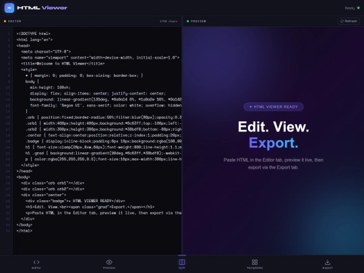Screen dimensions: 364x273
Task: Click the refresh arrow icon beside Refresh
Action: [x=342, y=21]
